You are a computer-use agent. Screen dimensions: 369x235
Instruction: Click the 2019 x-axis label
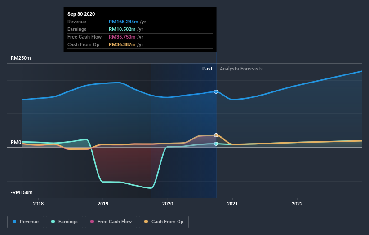(103, 204)
